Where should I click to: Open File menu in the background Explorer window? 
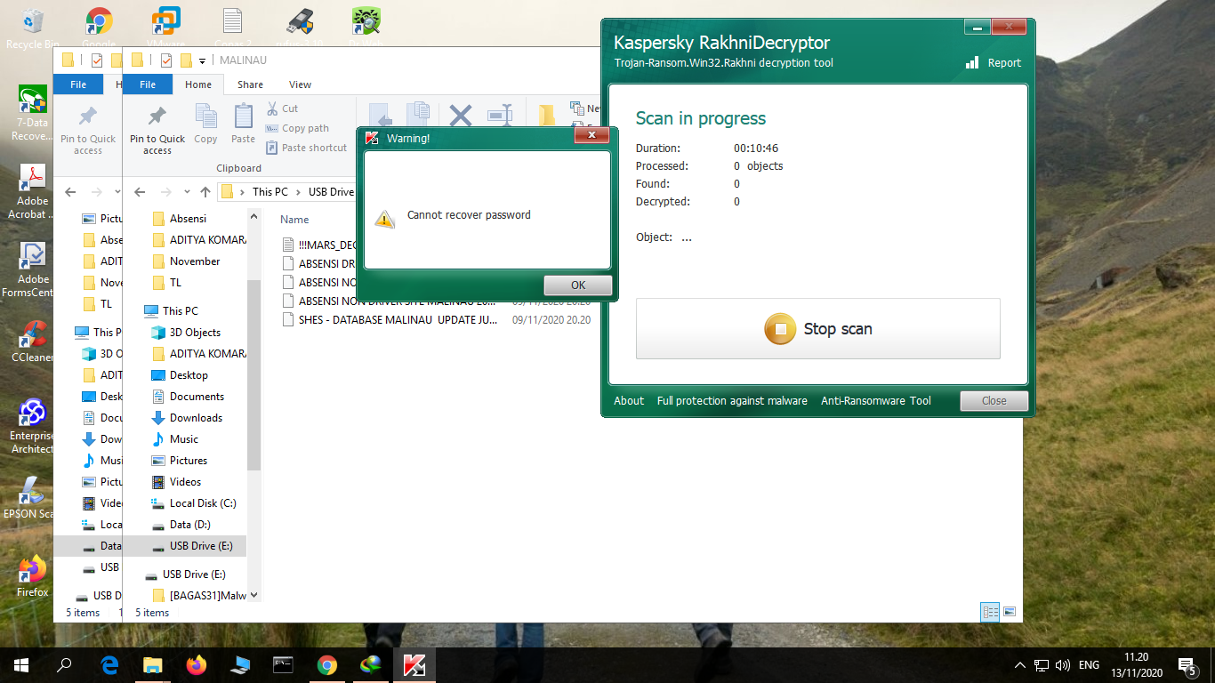pyautogui.click(x=78, y=84)
